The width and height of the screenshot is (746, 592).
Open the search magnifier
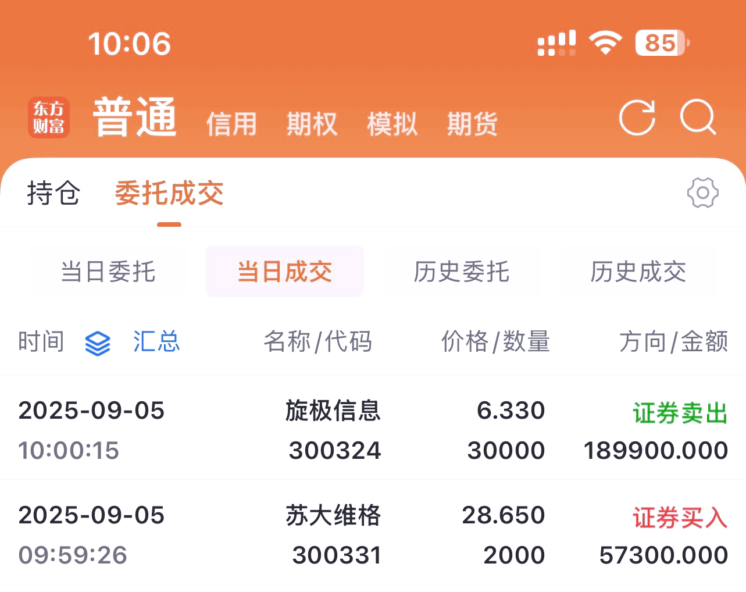click(698, 117)
